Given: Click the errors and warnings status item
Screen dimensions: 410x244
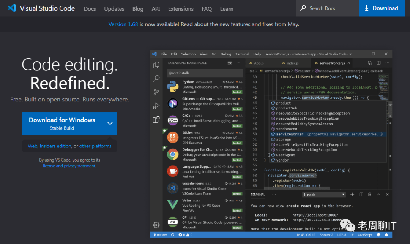Looking at the screenshot, I should (x=185, y=235).
